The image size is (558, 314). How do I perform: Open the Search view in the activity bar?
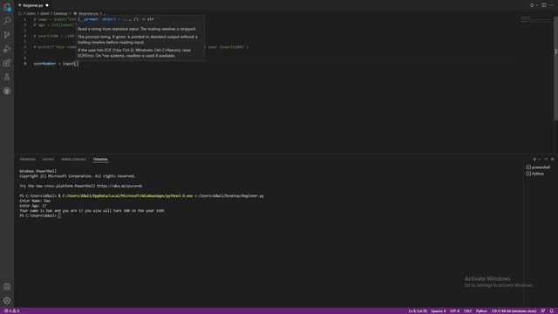pos(7,21)
